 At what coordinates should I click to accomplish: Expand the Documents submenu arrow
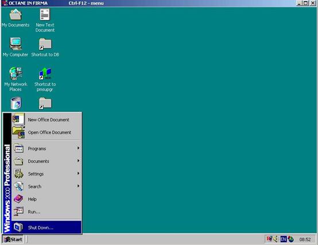78,161
